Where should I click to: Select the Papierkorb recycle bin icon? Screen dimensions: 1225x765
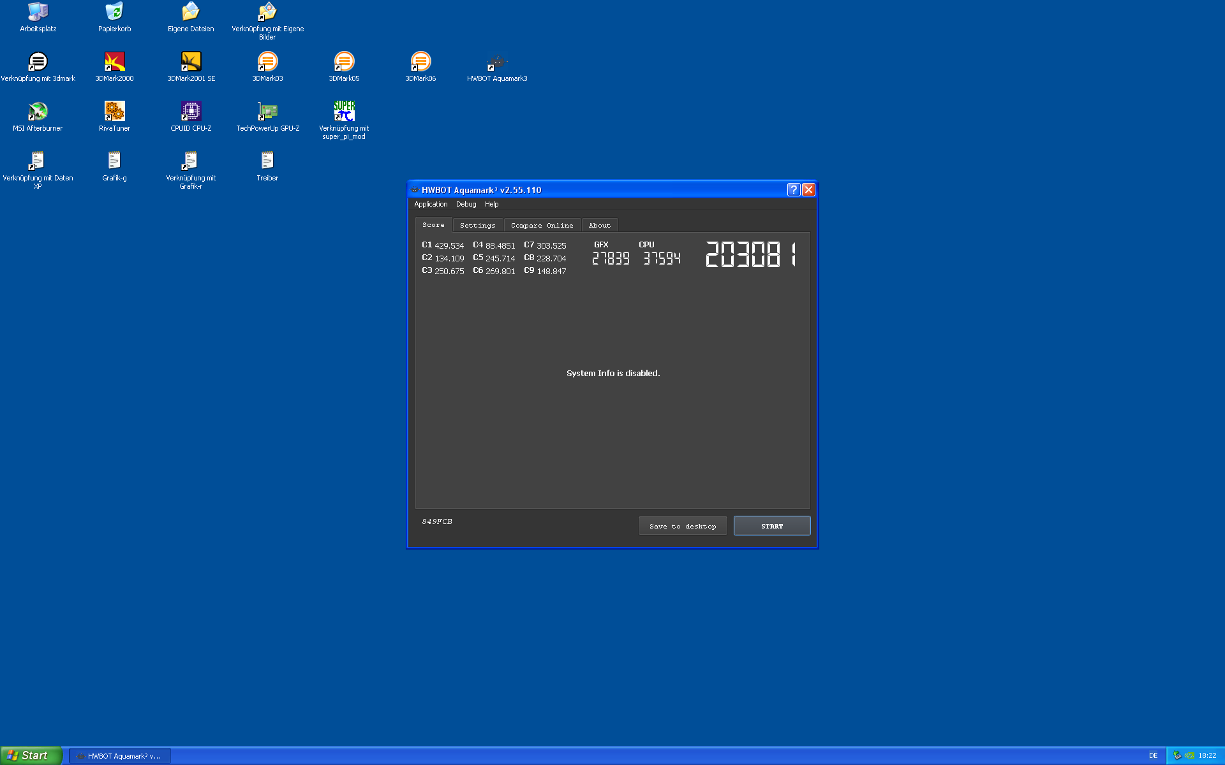coord(115,17)
